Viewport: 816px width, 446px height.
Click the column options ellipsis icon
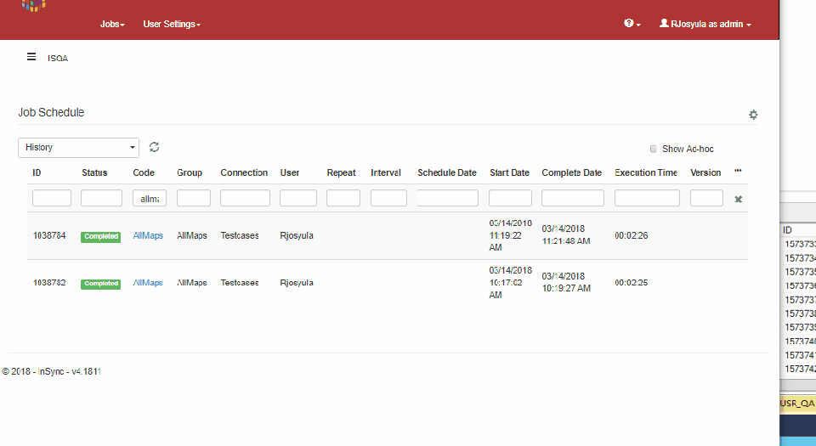pos(738,172)
